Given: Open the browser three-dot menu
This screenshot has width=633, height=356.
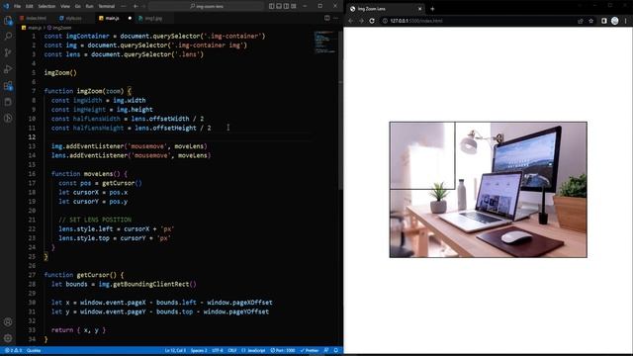Looking at the screenshot, I should [x=626, y=21].
